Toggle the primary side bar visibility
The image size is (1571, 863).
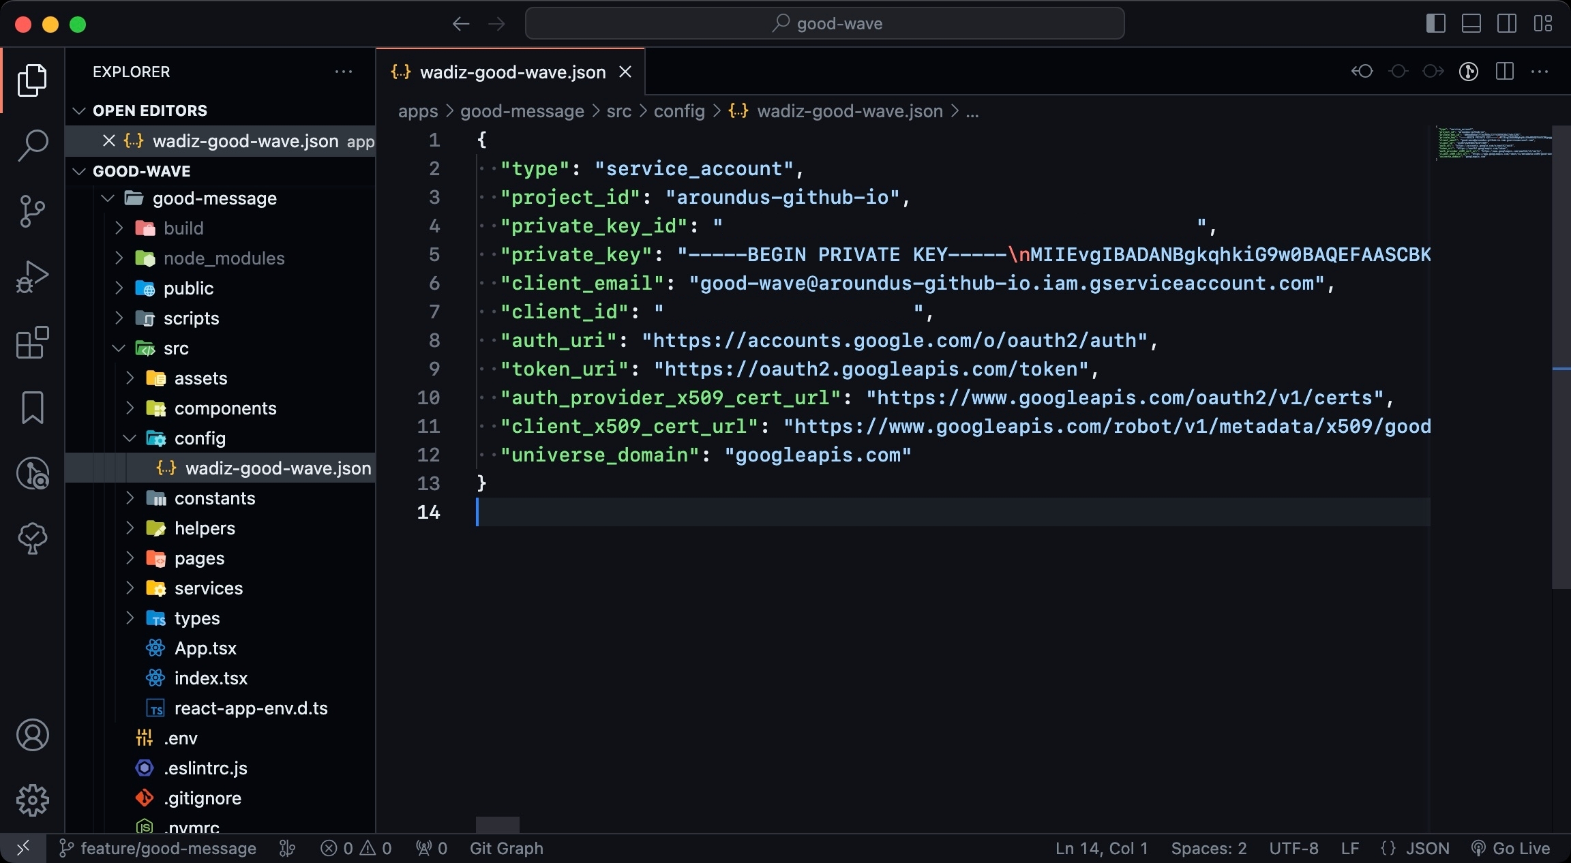[1435, 24]
